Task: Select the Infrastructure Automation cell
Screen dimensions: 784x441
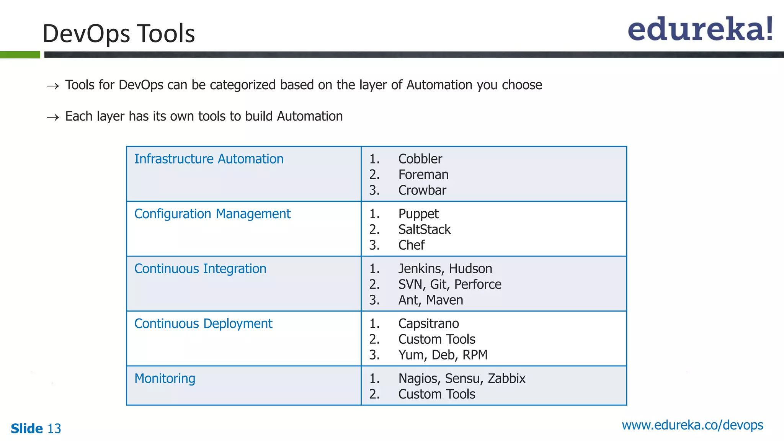Action: click(244, 174)
